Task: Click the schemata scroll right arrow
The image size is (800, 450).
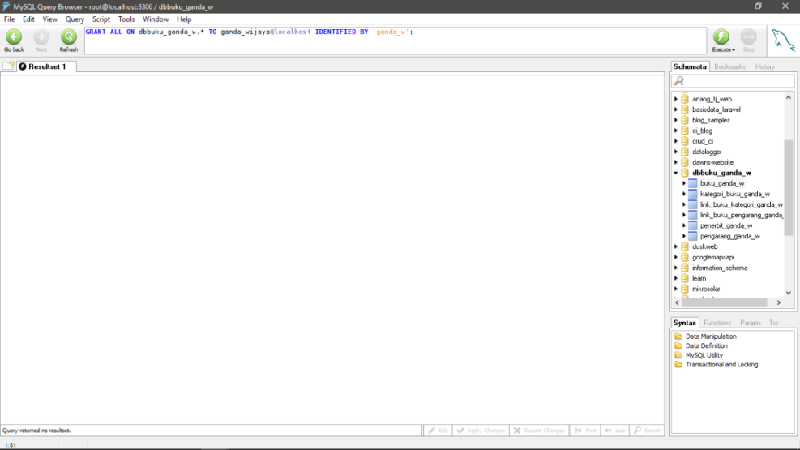Action: (x=779, y=302)
